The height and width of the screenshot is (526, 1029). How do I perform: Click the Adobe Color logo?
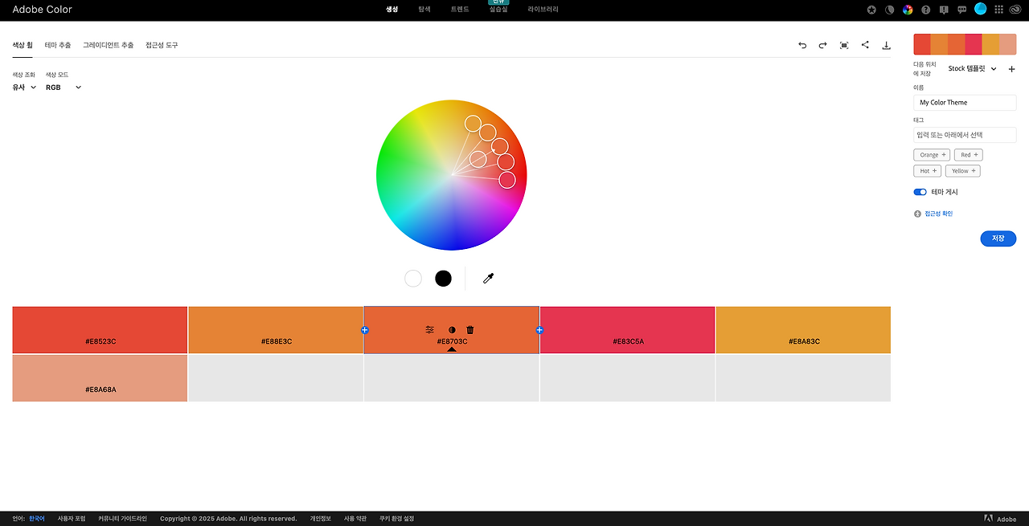[42, 10]
